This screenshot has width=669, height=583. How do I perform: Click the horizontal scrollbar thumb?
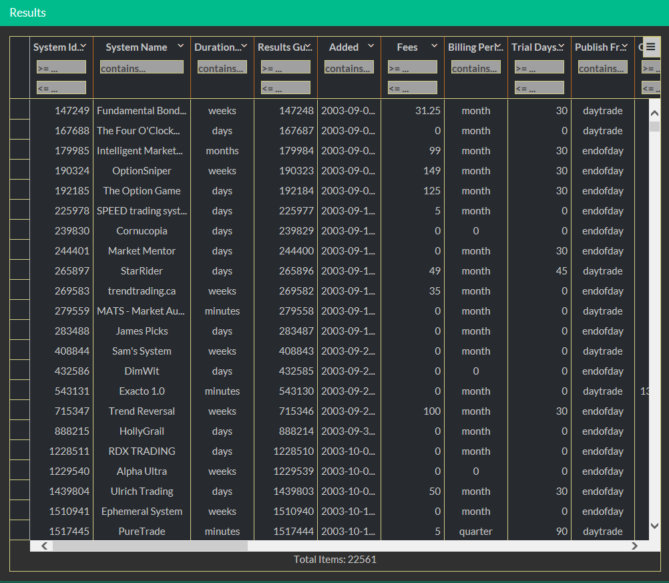pyautogui.click(x=150, y=546)
